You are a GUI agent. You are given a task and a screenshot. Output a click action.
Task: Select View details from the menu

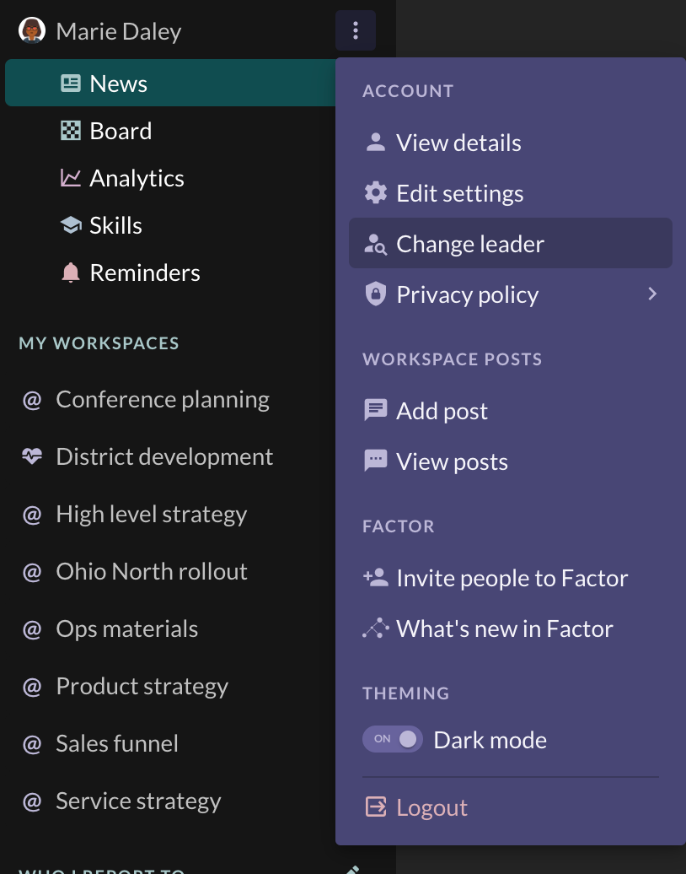coord(458,142)
